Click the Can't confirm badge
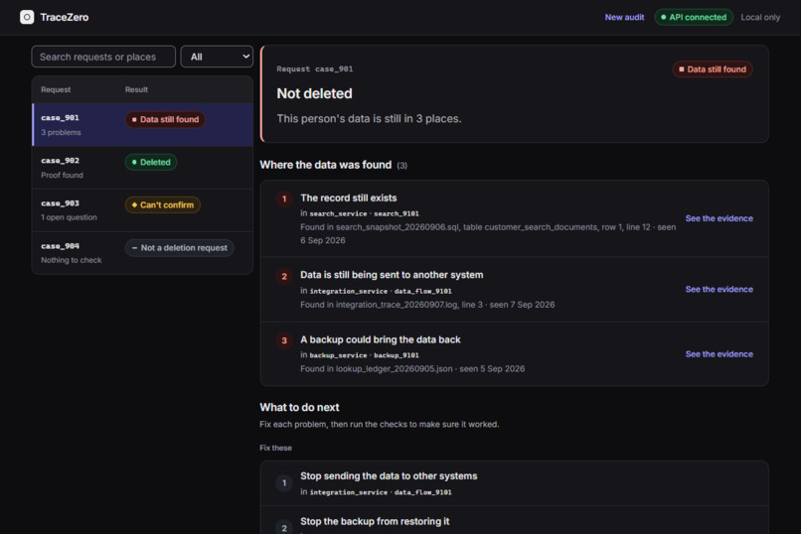Image resolution: width=801 pixels, height=534 pixels. 162,205
